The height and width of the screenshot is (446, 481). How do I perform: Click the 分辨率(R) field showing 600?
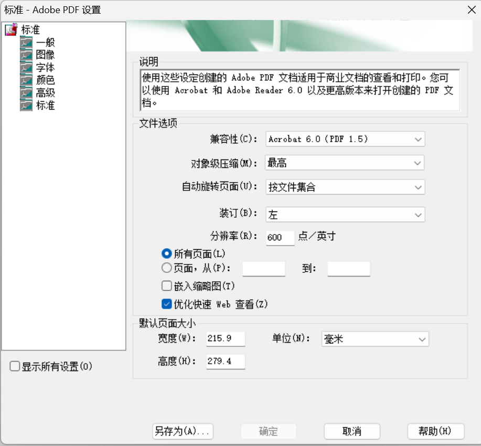(x=280, y=238)
